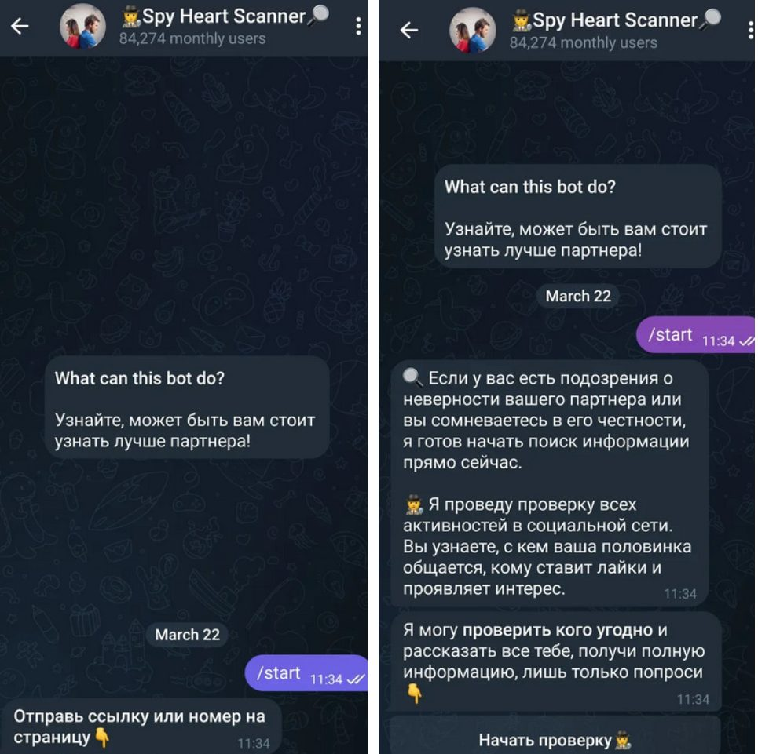
Task: Open Spy Heart Scanner title in right header
Action: click(614, 20)
